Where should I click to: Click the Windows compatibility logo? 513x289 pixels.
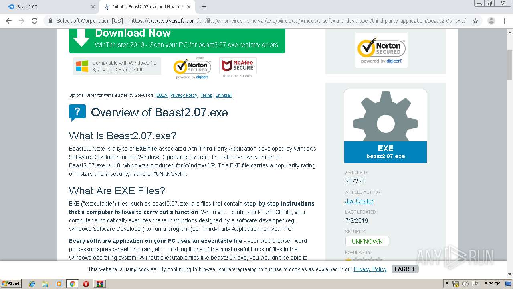82,66
